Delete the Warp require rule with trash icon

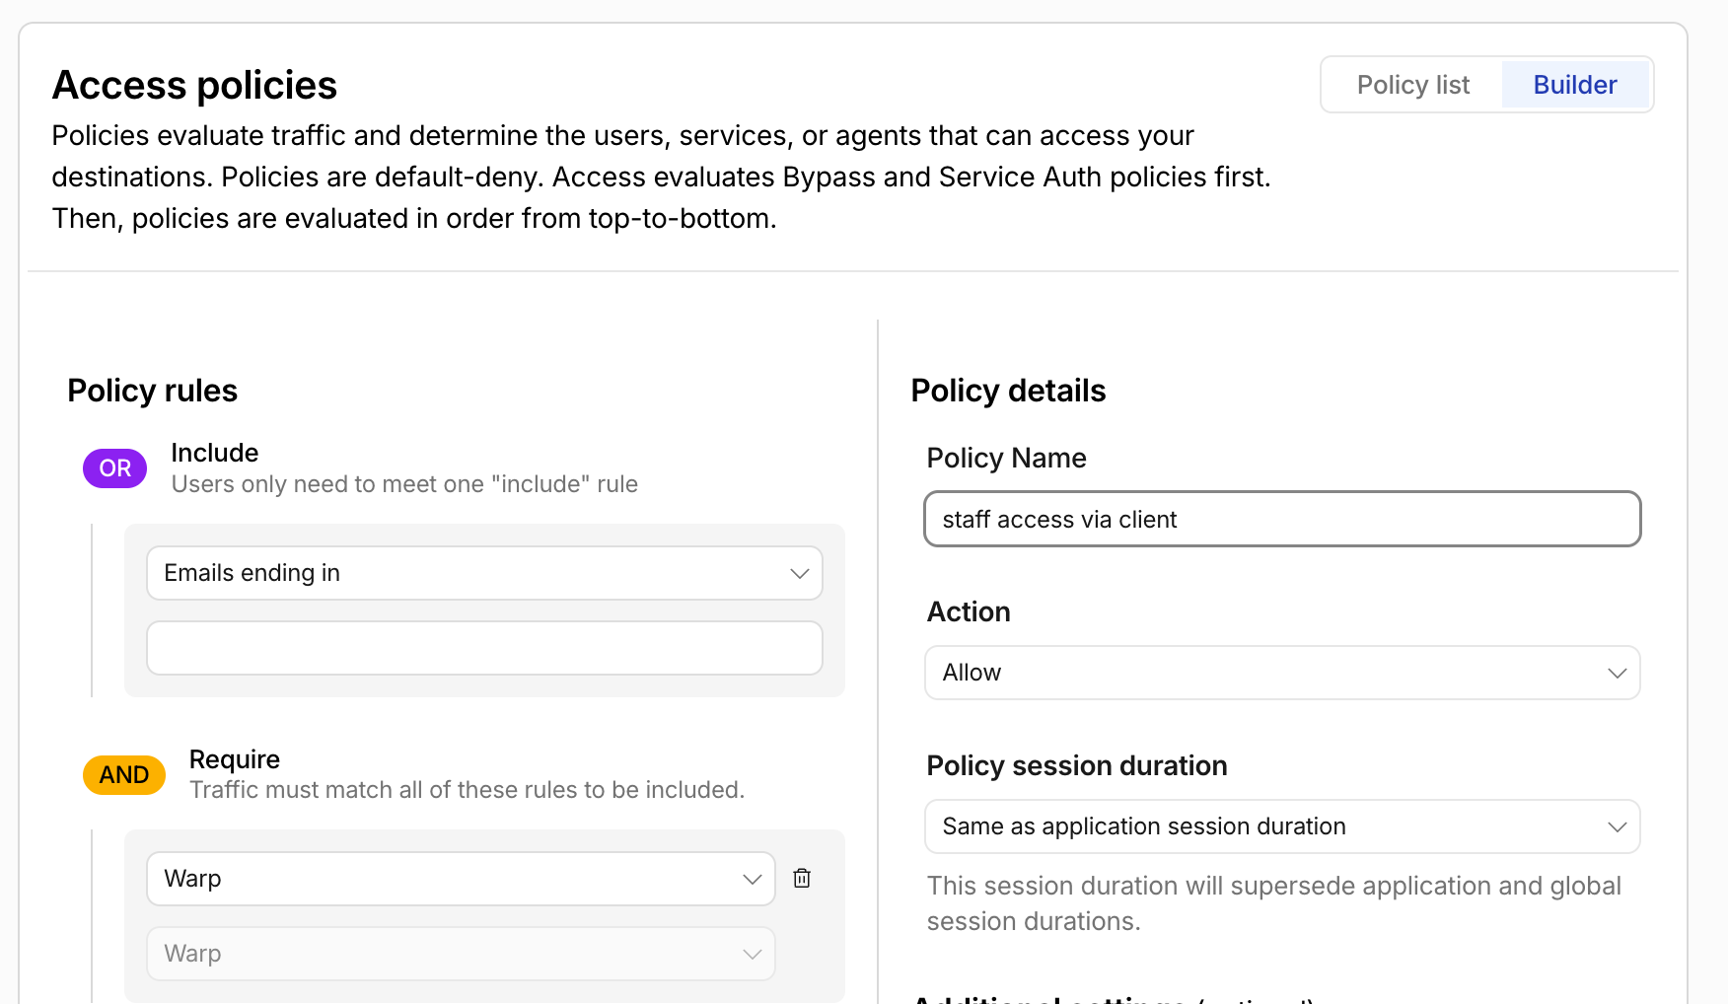coord(802,878)
